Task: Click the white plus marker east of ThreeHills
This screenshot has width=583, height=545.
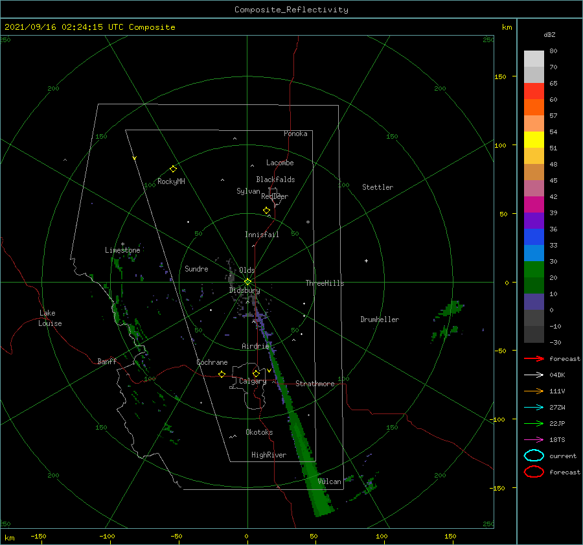Action: coord(366,261)
